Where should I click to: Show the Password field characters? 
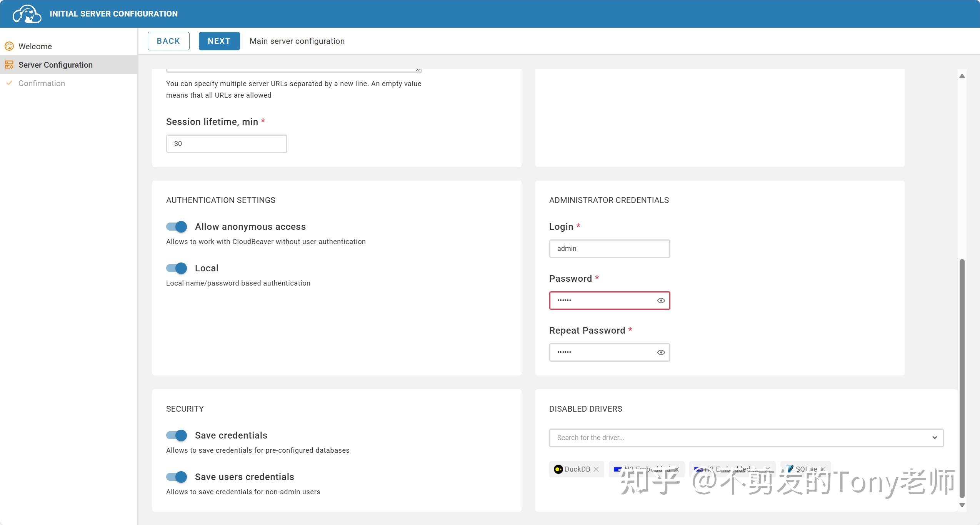(661, 301)
